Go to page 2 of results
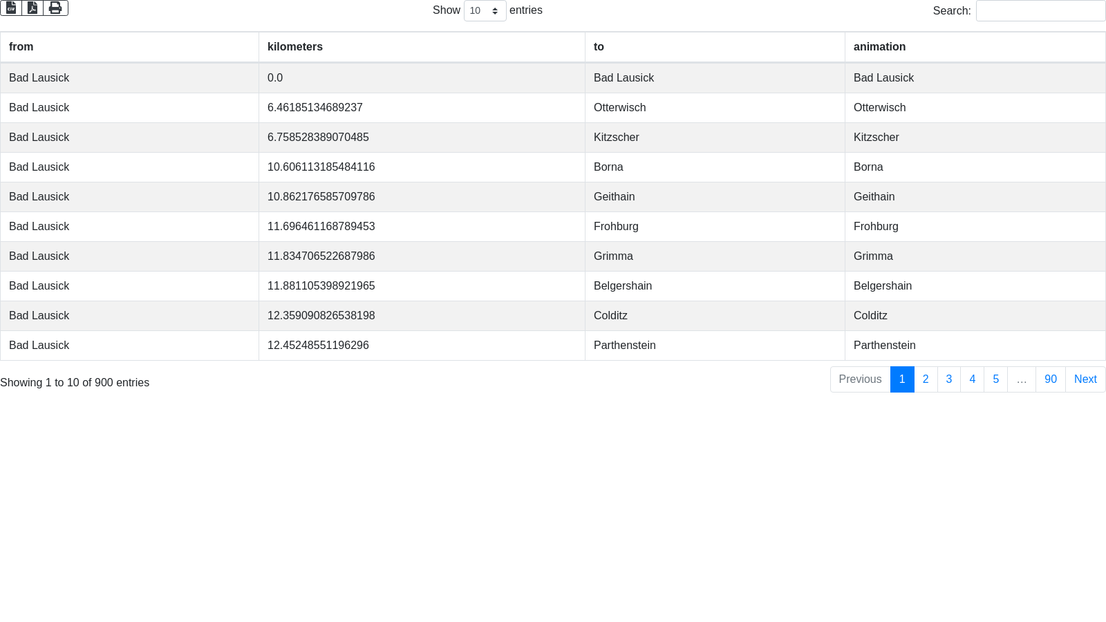Screen dimensions: 1106x622 tap(926, 379)
